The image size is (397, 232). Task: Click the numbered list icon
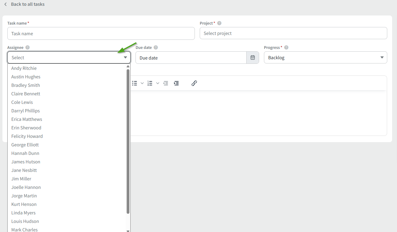click(150, 83)
